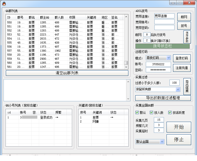Select group row with ID 553
Screen dimensions: 197x161
pyautogui.click(x=65, y=35)
